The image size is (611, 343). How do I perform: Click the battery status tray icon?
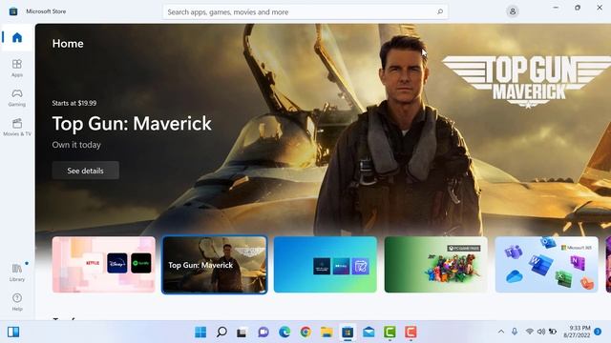[x=553, y=332]
